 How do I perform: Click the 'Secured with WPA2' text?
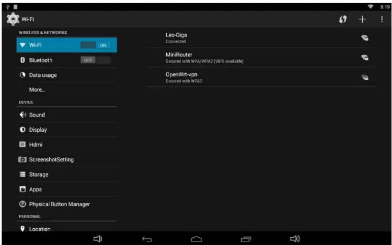[x=184, y=81]
